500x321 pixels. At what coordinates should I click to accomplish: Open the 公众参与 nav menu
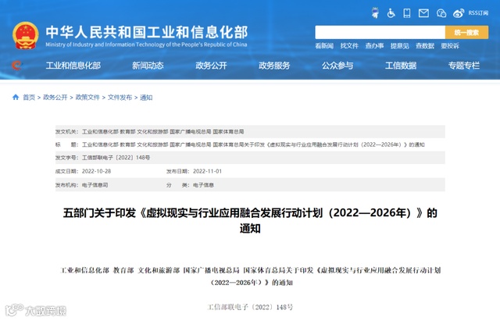point(337,66)
